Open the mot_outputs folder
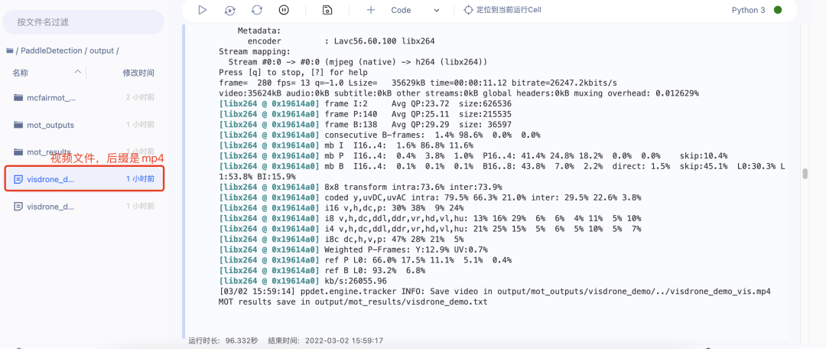This screenshot has width=826, height=349. 84,125
